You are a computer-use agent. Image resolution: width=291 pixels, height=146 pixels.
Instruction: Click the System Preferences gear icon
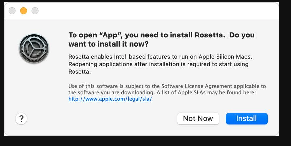coord(34,48)
